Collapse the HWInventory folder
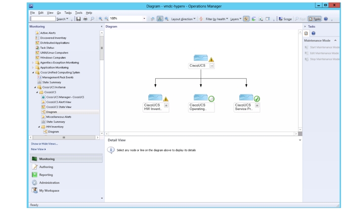 click(39, 127)
